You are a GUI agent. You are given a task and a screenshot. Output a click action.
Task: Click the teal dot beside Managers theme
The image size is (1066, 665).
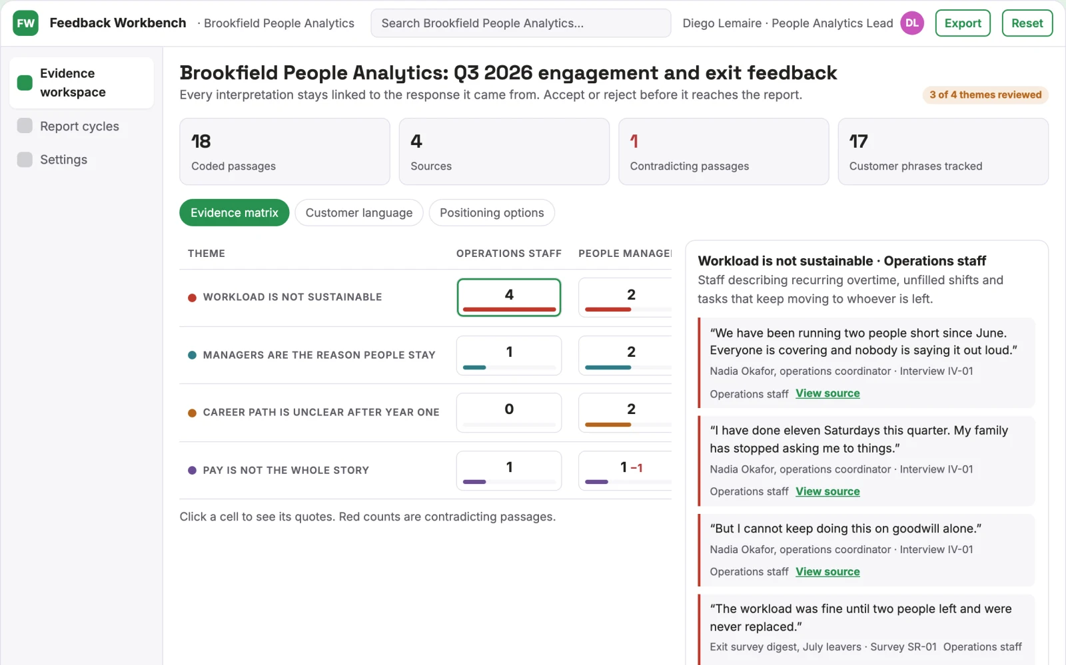point(192,355)
